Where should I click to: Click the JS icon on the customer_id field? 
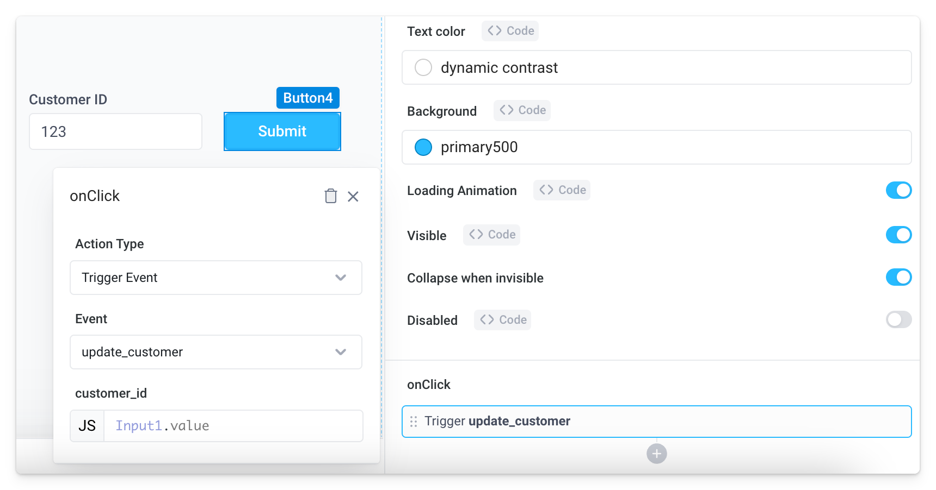point(87,425)
